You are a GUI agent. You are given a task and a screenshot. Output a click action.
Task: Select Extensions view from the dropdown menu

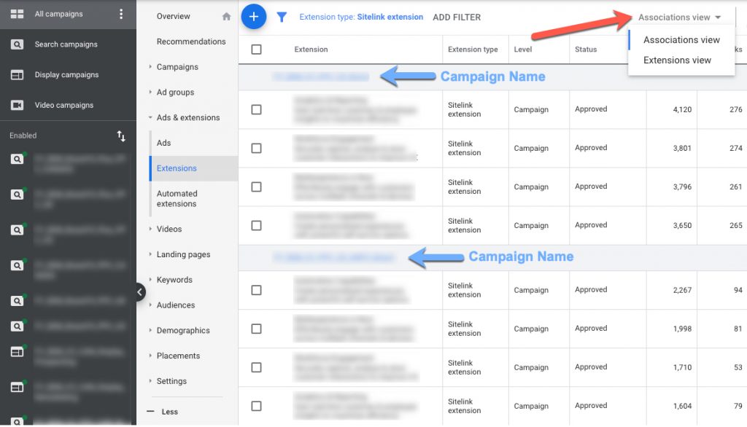(x=677, y=60)
